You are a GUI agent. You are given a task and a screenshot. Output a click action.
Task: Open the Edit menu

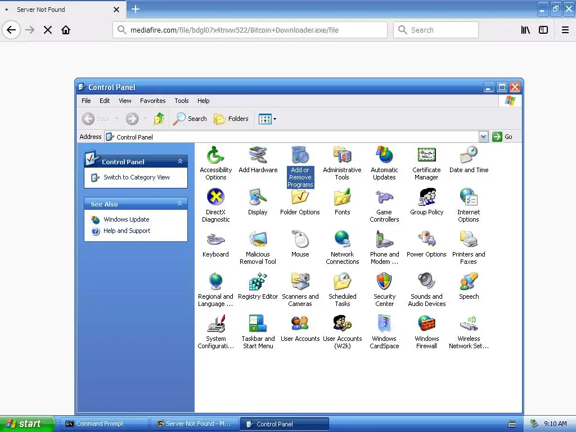click(x=105, y=101)
